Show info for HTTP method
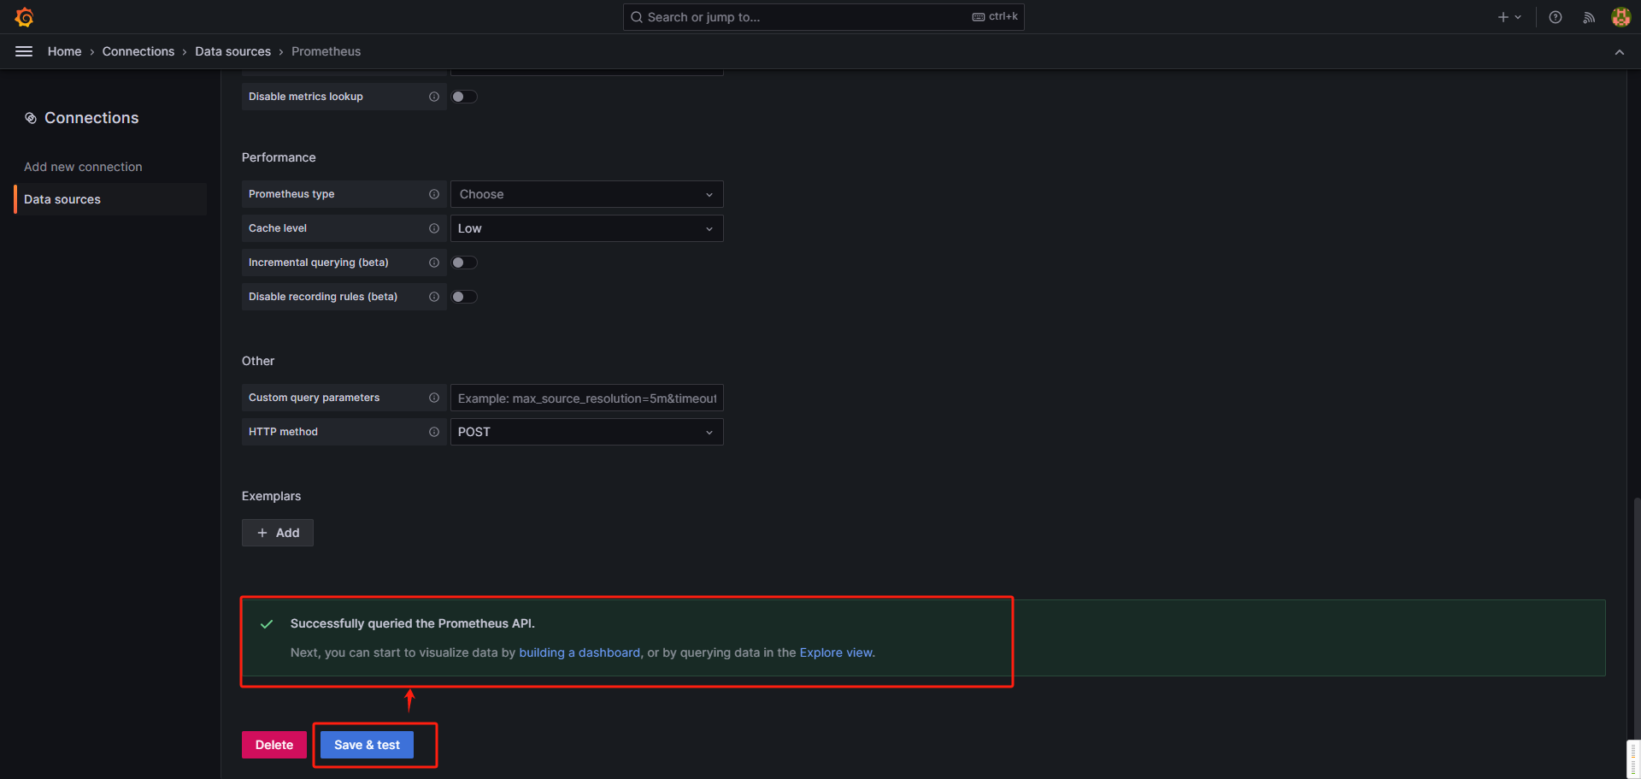This screenshot has height=779, width=1641. pyautogui.click(x=434, y=432)
